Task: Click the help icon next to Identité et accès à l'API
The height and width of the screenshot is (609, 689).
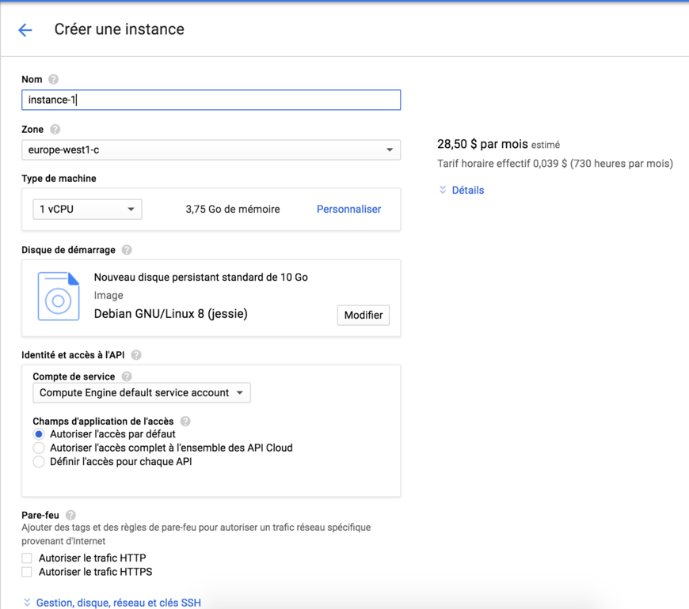Action: 136,355
